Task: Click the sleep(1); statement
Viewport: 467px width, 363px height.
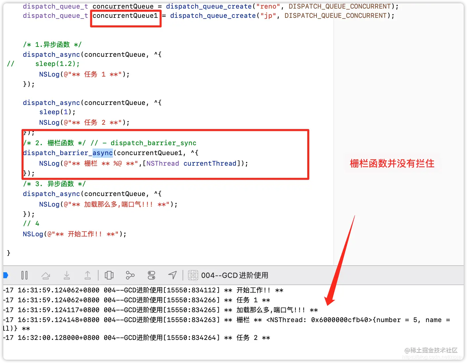Action: pyautogui.click(x=58, y=112)
